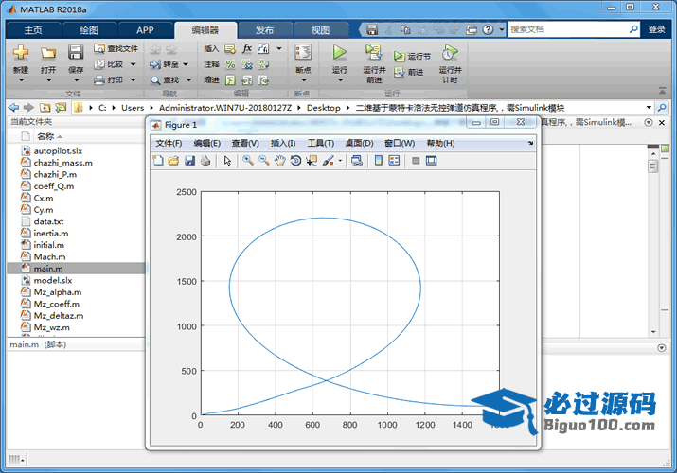Toggle the Brush data tool
This screenshot has width=677, height=473.
click(329, 161)
